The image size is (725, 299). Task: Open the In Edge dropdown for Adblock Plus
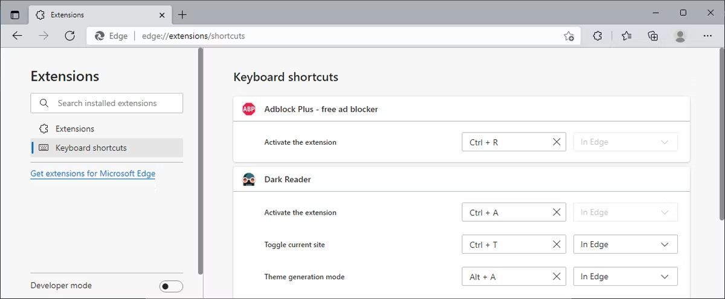pos(625,142)
